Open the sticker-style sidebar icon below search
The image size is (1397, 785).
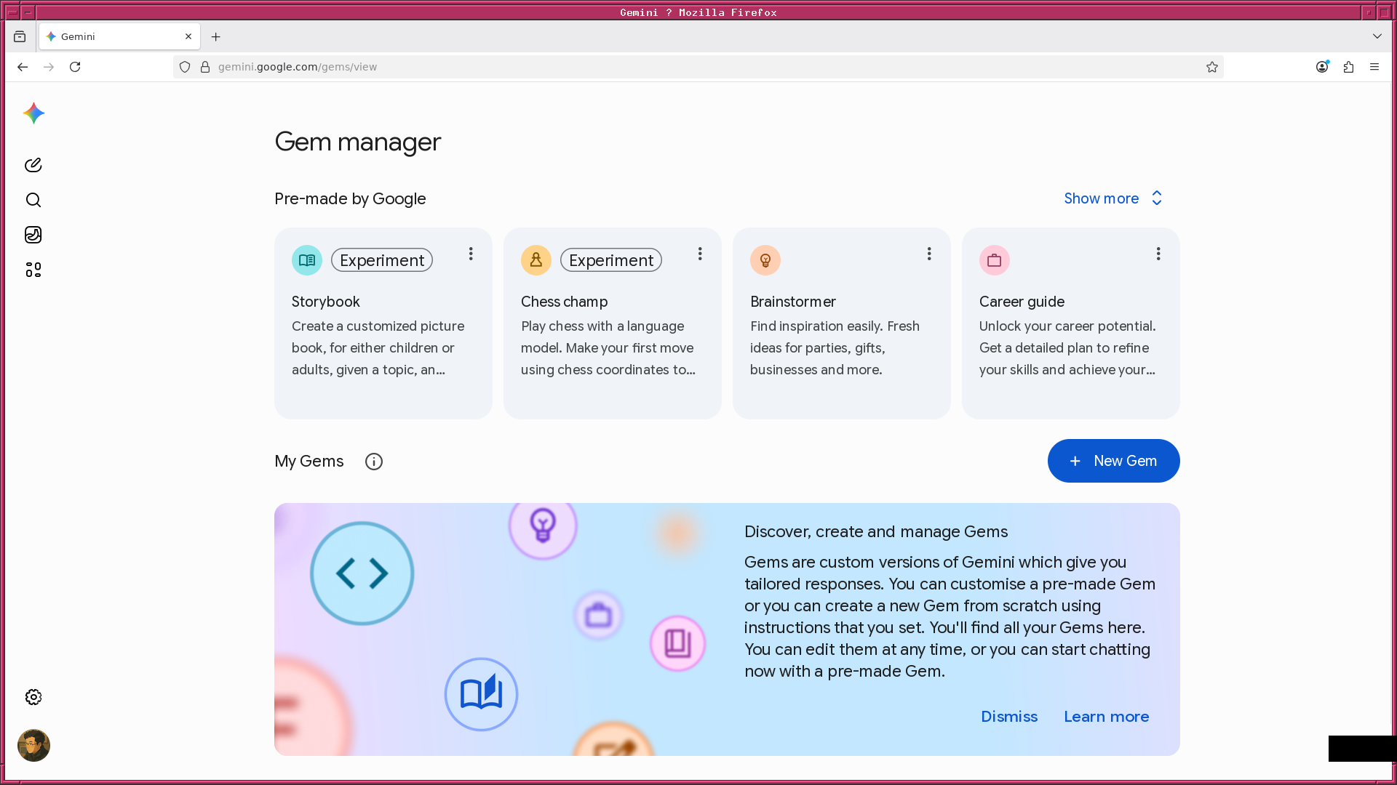pyautogui.click(x=33, y=235)
